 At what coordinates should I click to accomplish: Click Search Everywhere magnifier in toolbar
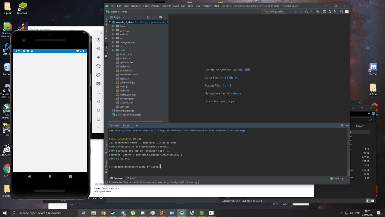(342, 11)
